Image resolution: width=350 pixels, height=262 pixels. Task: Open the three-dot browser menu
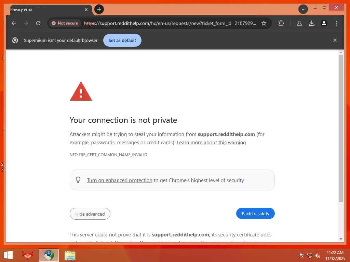[336, 23]
